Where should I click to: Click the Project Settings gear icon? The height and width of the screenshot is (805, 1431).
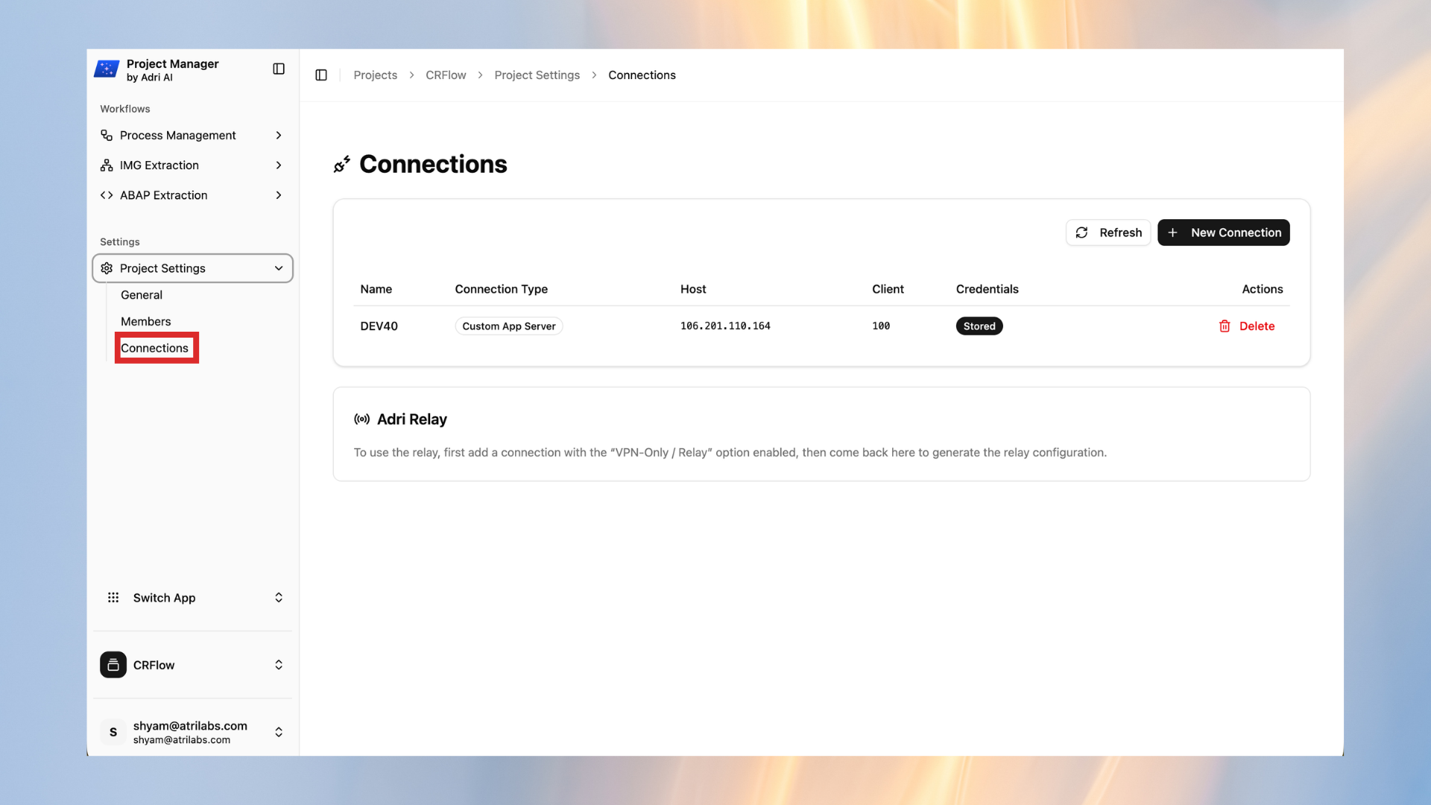click(x=107, y=268)
